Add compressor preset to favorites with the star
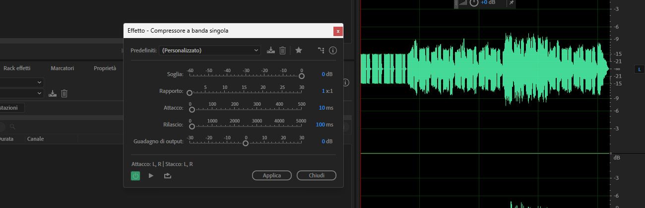Image resolution: width=645 pixels, height=208 pixels. pos(298,50)
